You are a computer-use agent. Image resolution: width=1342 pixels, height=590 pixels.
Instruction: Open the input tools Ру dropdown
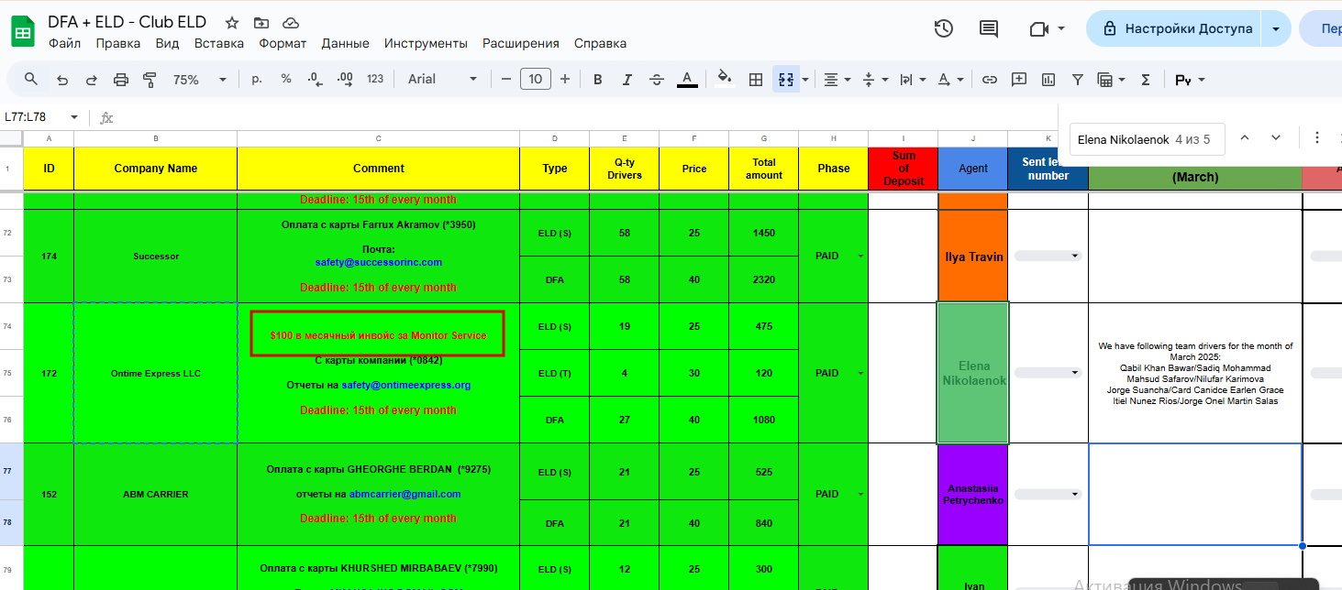1190,80
